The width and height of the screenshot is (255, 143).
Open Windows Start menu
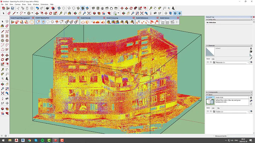point(3,140)
